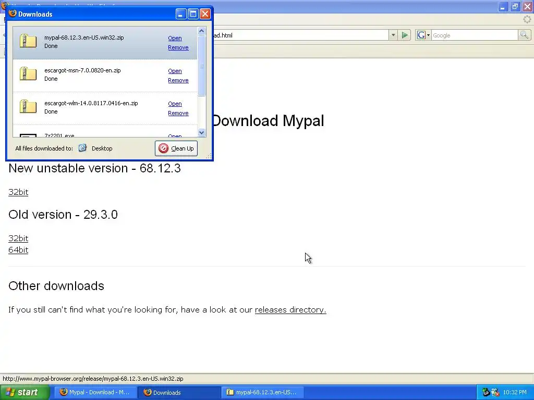Click the 32bit link under Old version
Image resolution: width=534 pixels, height=400 pixels.
[18, 238]
